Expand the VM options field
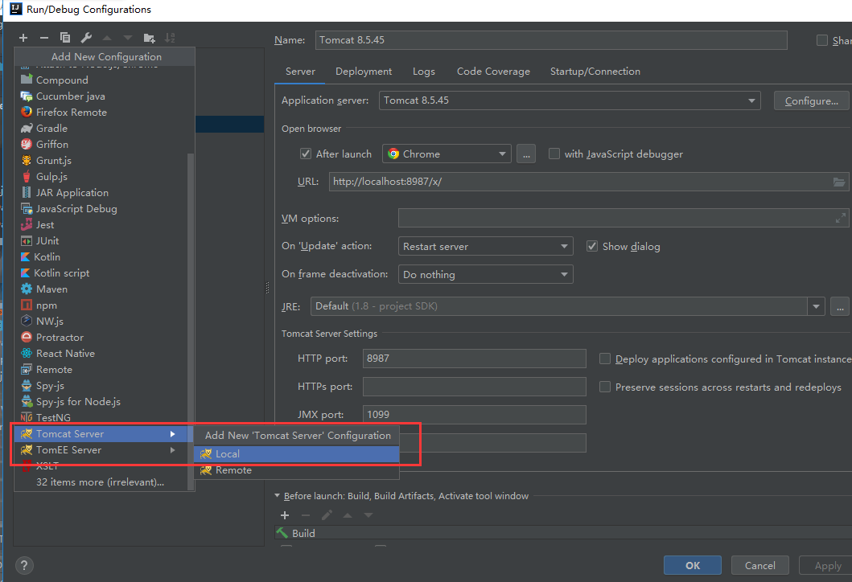 (840, 218)
